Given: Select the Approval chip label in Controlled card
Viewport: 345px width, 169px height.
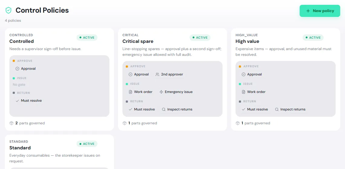Looking at the screenshot, I should click(28, 69).
